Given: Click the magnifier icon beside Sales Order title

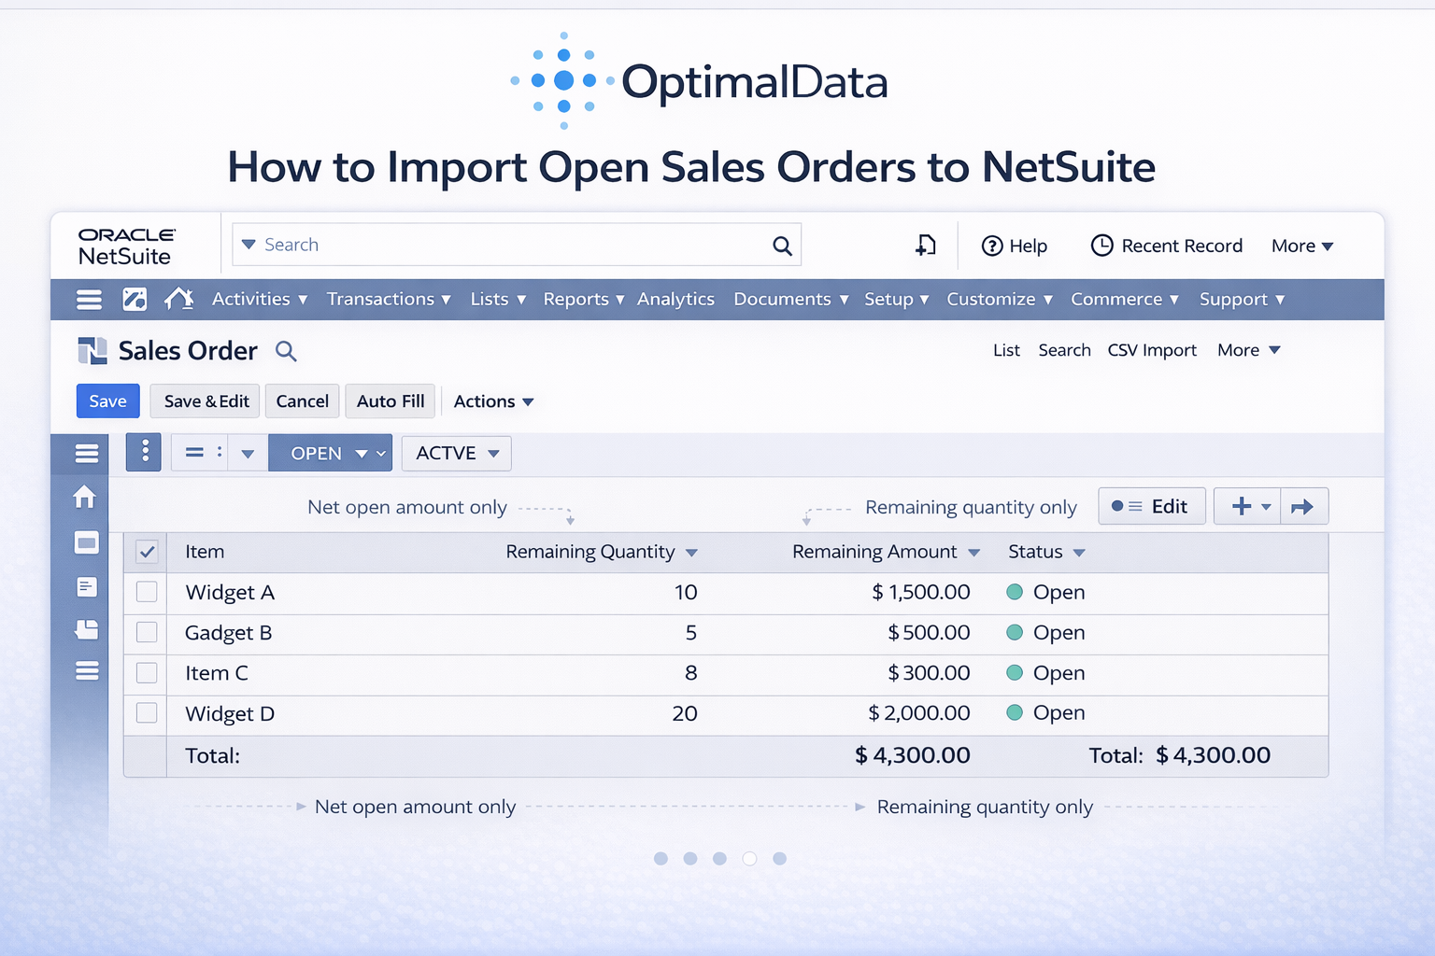Looking at the screenshot, I should 286,351.
